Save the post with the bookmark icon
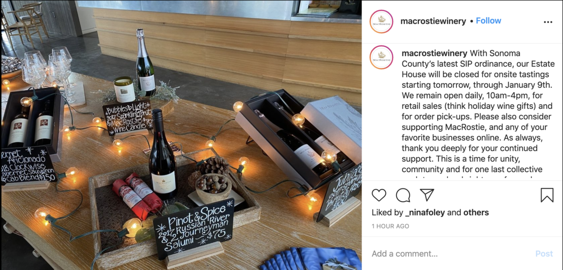This screenshot has height=270, width=563. pyautogui.click(x=547, y=195)
